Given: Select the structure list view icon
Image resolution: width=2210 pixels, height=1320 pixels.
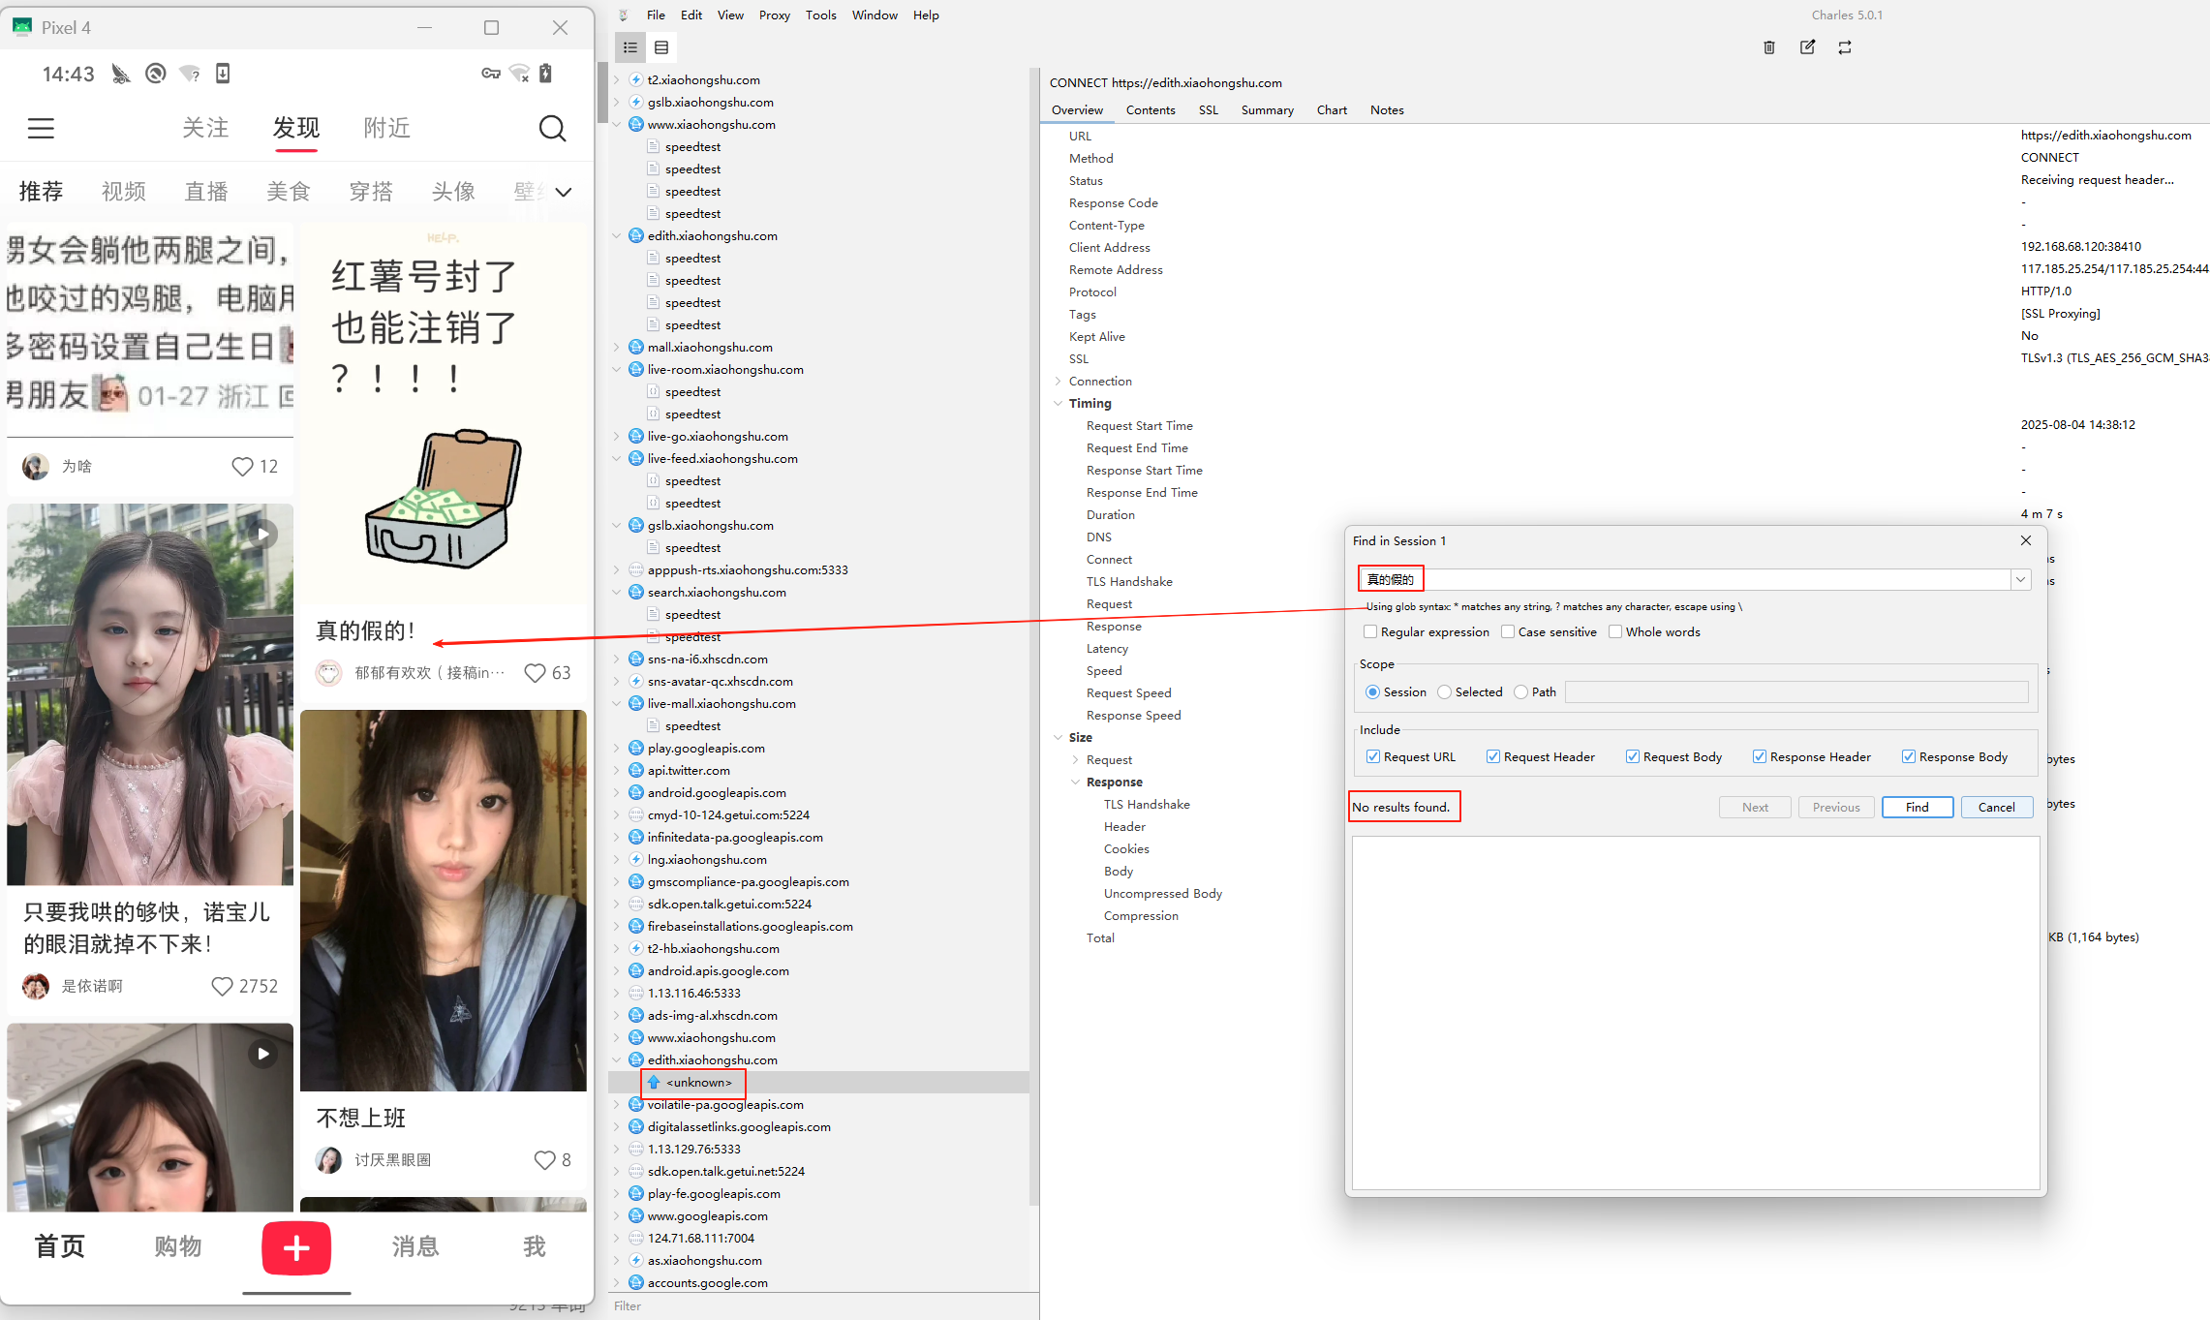Looking at the screenshot, I should click(630, 46).
